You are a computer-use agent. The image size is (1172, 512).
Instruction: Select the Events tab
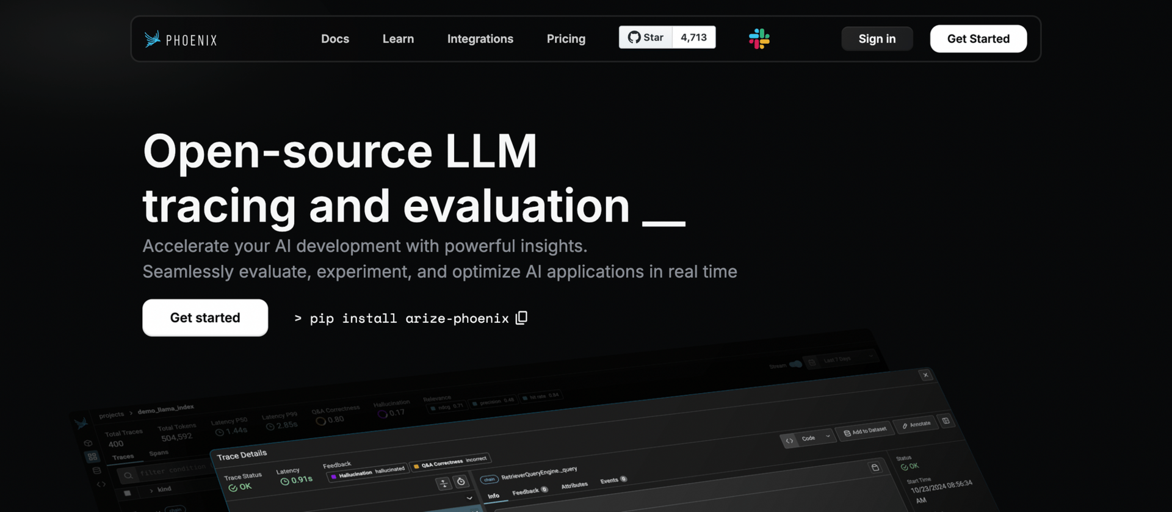(613, 480)
